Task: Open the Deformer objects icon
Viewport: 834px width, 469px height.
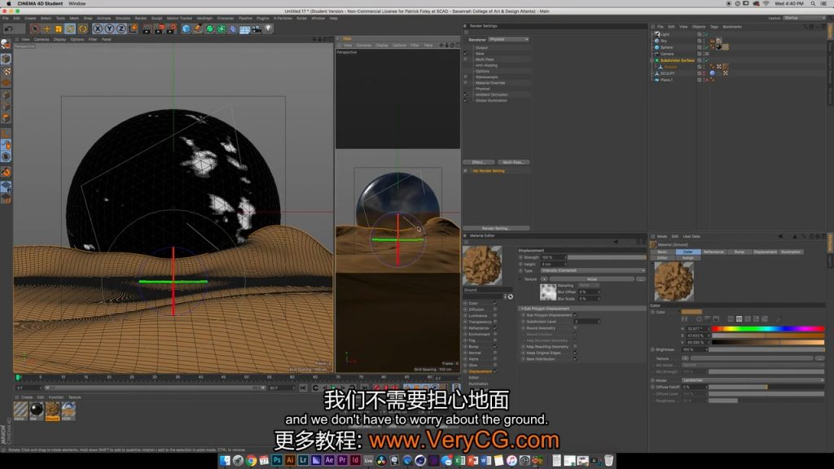Action: (x=233, y=28)
